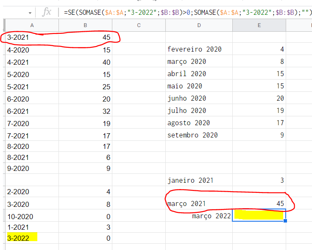Click cell julho 2020
Image resolution: width=312 pixels, height=250 pixels.
click(199, 110)
